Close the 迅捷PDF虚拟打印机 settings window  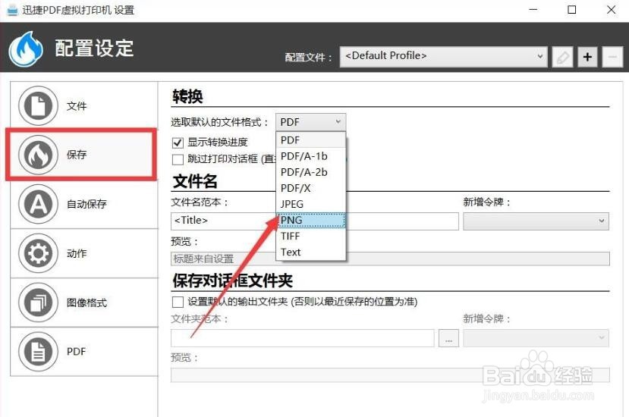611,10
